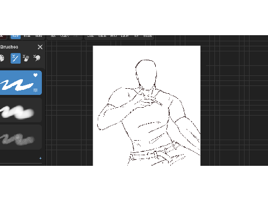Open the color palette icon in Brushes panel
Image resolution: width=268 pixels, height=201 pixels.
(x=2, y=58)
